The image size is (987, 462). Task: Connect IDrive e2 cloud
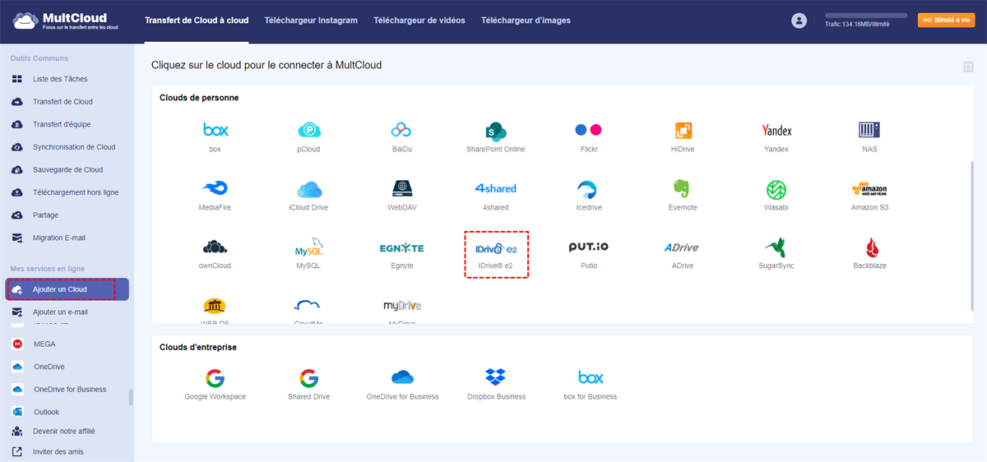pyautogui.click(x=496, y=253)
